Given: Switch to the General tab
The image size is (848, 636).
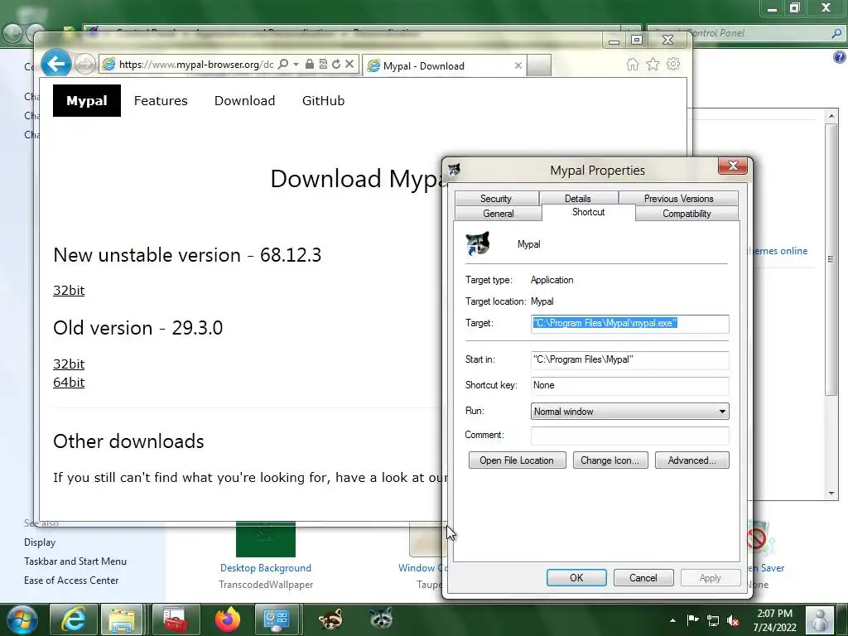Looking at the screenshot, I should click(x=498, y=214).
